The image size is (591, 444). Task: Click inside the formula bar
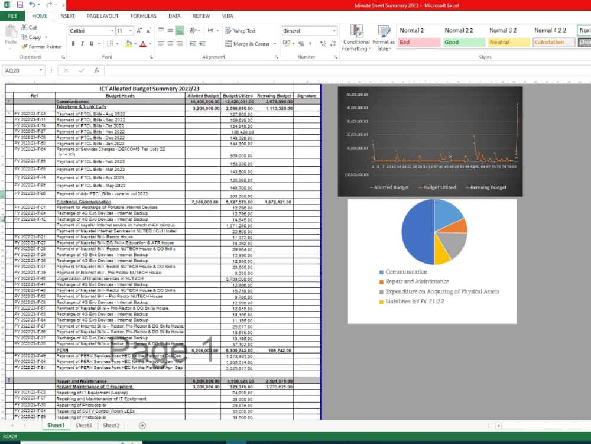pos(348,70)
